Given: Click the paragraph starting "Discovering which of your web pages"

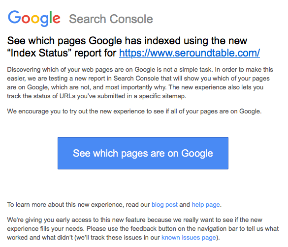Looking at the screenshot, I should (140, 83).
